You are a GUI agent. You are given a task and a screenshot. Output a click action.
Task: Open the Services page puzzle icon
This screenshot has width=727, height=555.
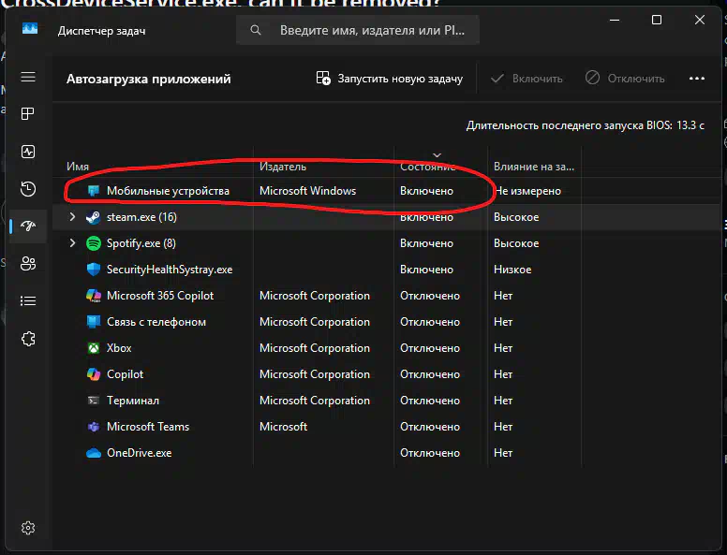(x=28, y=339)
